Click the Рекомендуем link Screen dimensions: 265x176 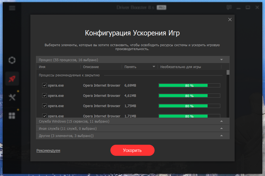48,151
